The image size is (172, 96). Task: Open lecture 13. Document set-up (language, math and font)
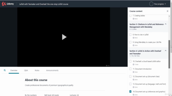pos(149,84)
